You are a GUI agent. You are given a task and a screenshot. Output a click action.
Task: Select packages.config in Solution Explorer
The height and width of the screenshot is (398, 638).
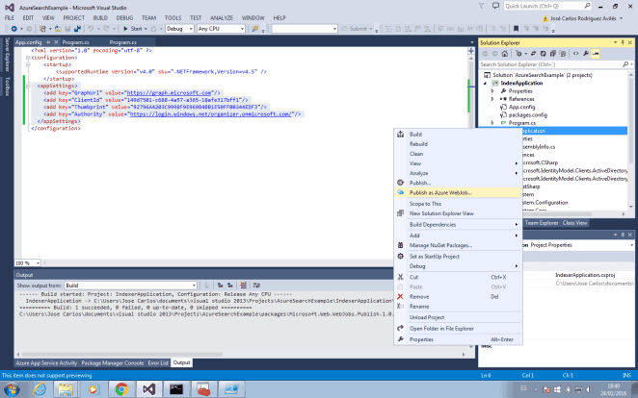[x=528, y=114]
